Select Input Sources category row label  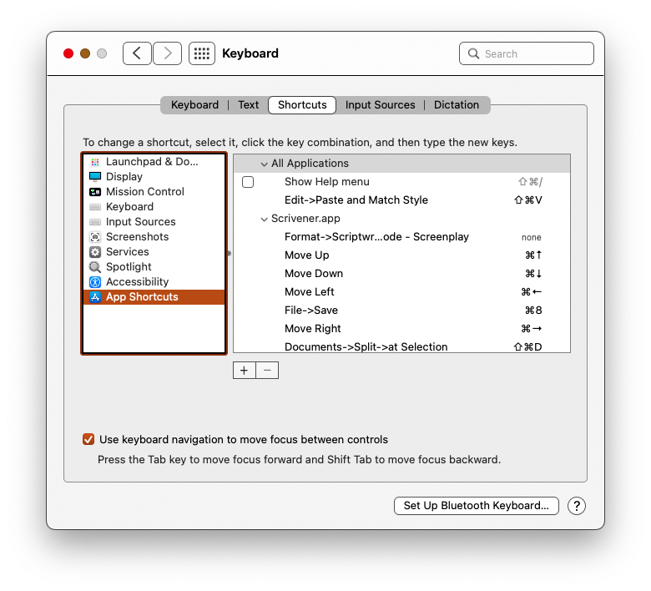[141, 221]
